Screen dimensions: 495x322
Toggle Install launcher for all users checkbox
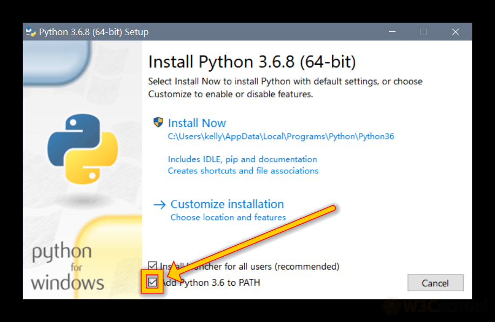coord(152,266)
